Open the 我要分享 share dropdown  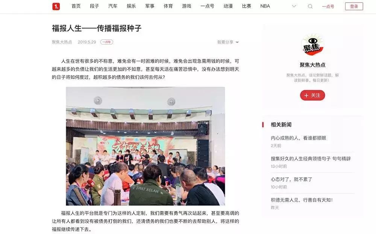click(x=228, y=42)
